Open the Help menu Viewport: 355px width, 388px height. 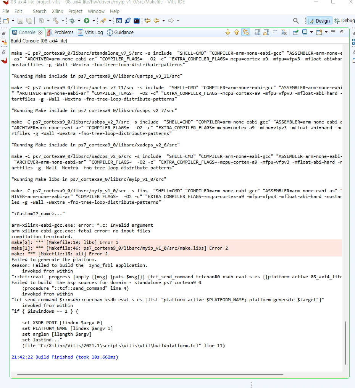click(x=115, y=11)
